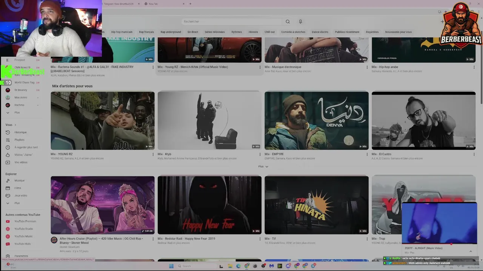The width and height of the screenshot is (483, 271).
Task: Expand Plus under Explorer section
Action: (x=17, y=203)
